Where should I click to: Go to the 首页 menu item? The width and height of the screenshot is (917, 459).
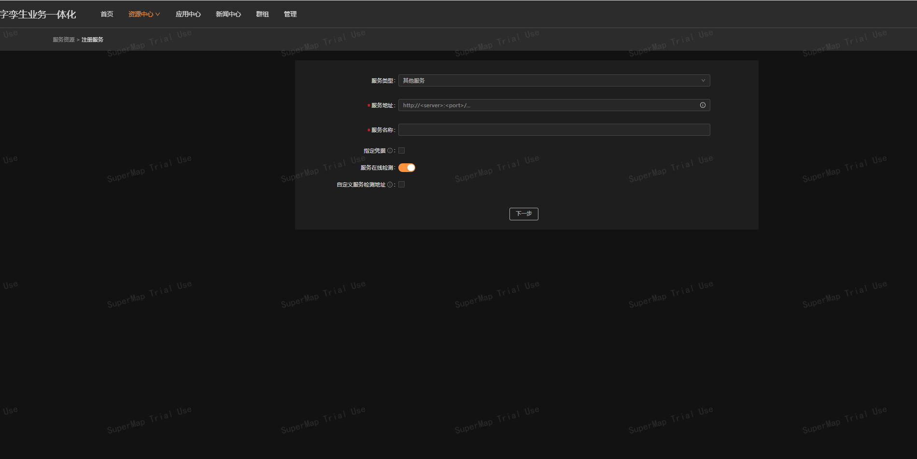107,14
